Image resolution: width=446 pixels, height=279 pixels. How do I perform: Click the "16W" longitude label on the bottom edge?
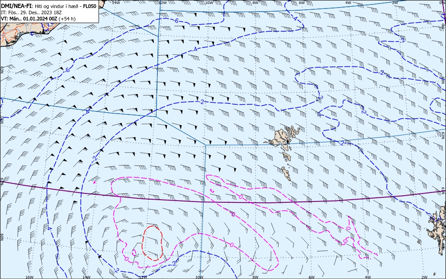[x=29, y=277]
